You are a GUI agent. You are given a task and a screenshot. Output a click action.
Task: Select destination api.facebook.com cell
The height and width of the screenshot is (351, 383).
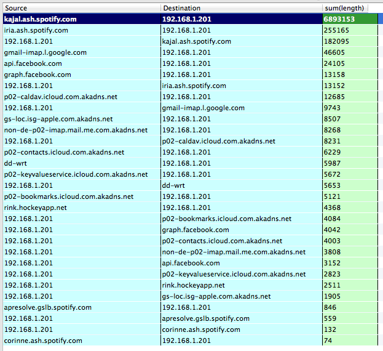(242, 263)
